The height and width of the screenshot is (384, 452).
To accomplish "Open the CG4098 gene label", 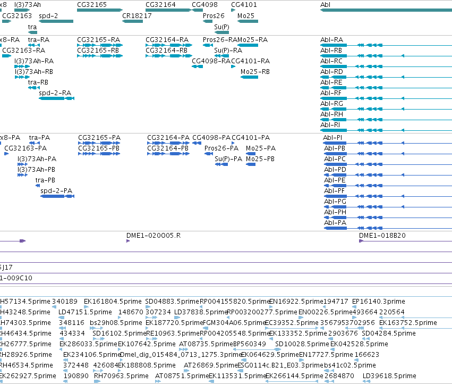I will coord(204,5).
